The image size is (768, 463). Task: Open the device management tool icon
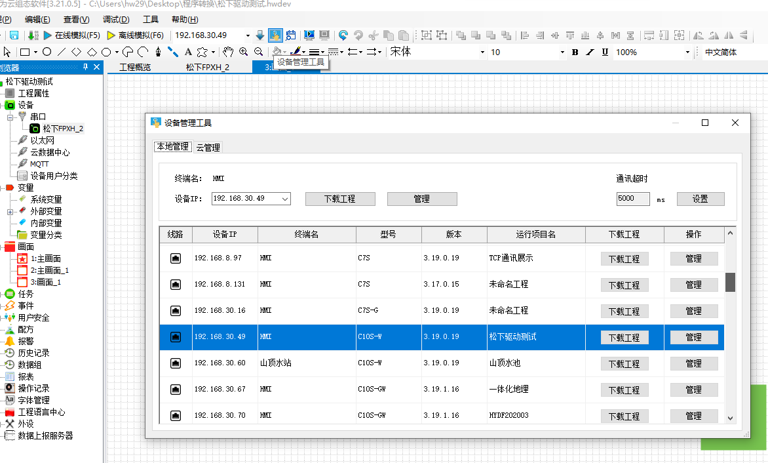275,35
